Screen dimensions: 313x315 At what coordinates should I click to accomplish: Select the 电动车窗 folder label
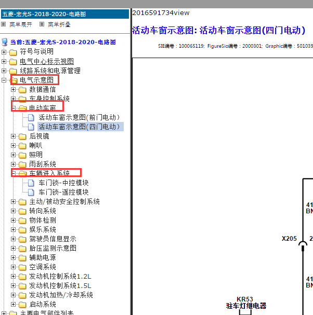pyautogui.click(x=43, y=108)
